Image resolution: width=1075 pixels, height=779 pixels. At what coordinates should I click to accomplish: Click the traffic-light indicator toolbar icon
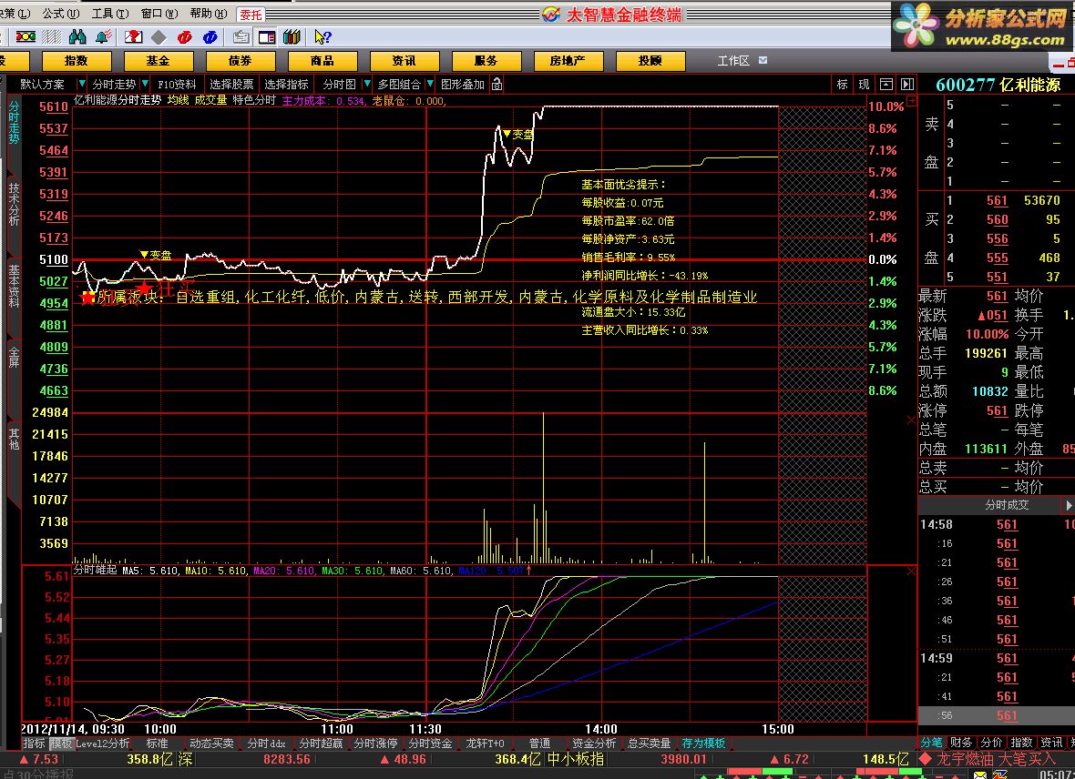[x=26, y=37]
